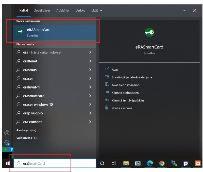Open the Windows Start button
The width and height of the screenshot is (203, 172).
7,164
